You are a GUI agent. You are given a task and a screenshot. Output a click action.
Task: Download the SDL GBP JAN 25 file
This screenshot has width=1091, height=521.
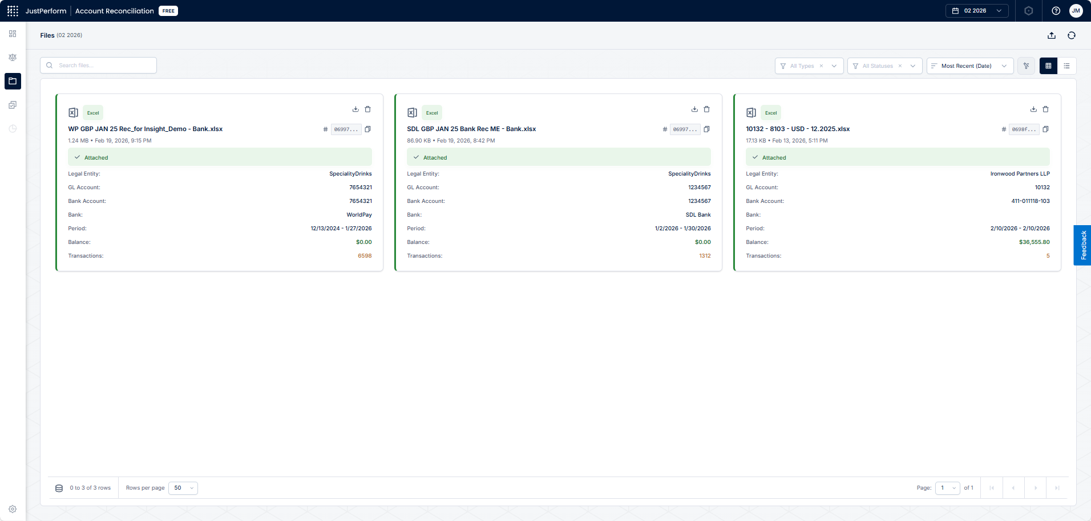point(694,109)
